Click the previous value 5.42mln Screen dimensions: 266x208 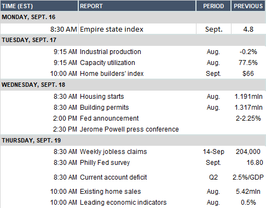click(248, 192)
